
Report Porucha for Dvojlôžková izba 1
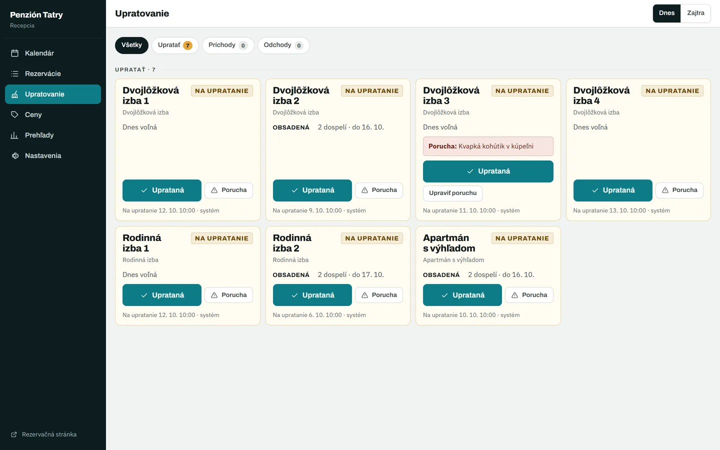click(228, 190)
